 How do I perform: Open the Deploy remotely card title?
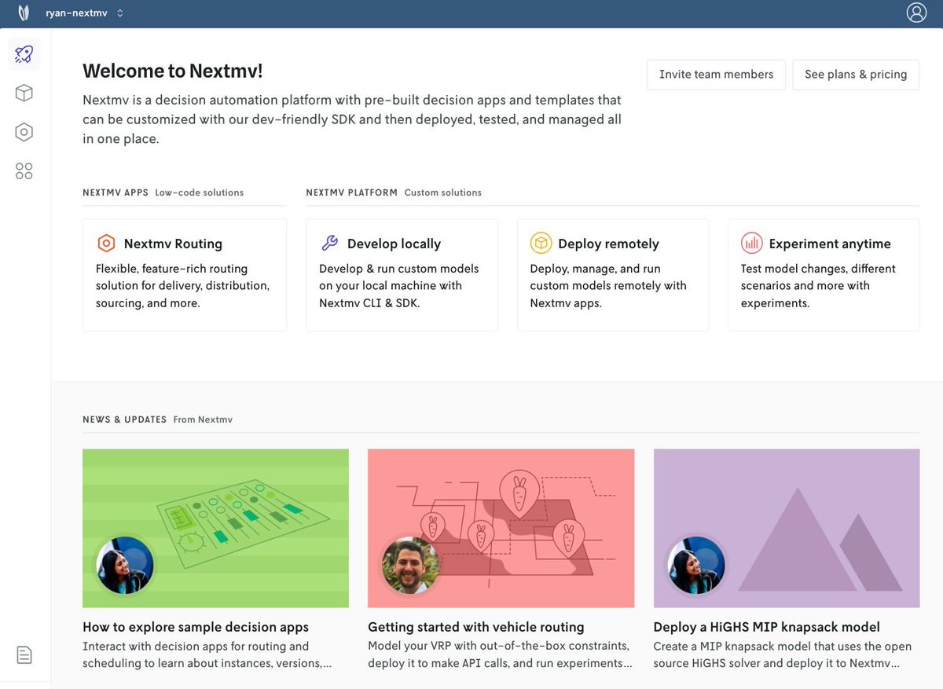tap(608, 244)
